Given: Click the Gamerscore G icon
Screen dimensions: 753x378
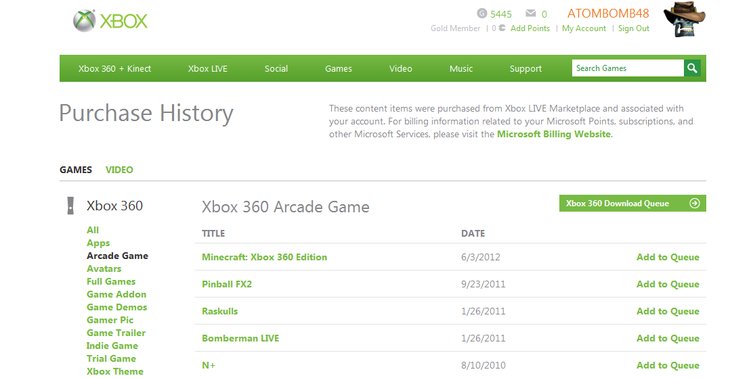Looking at the screenshot, I should tap(482, 14).
